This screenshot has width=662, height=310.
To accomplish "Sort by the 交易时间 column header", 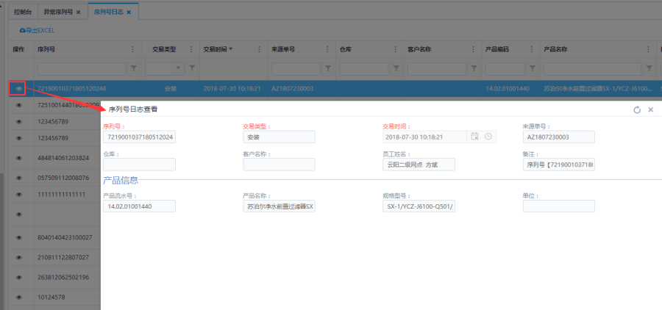I will click(x=218, y=49).
